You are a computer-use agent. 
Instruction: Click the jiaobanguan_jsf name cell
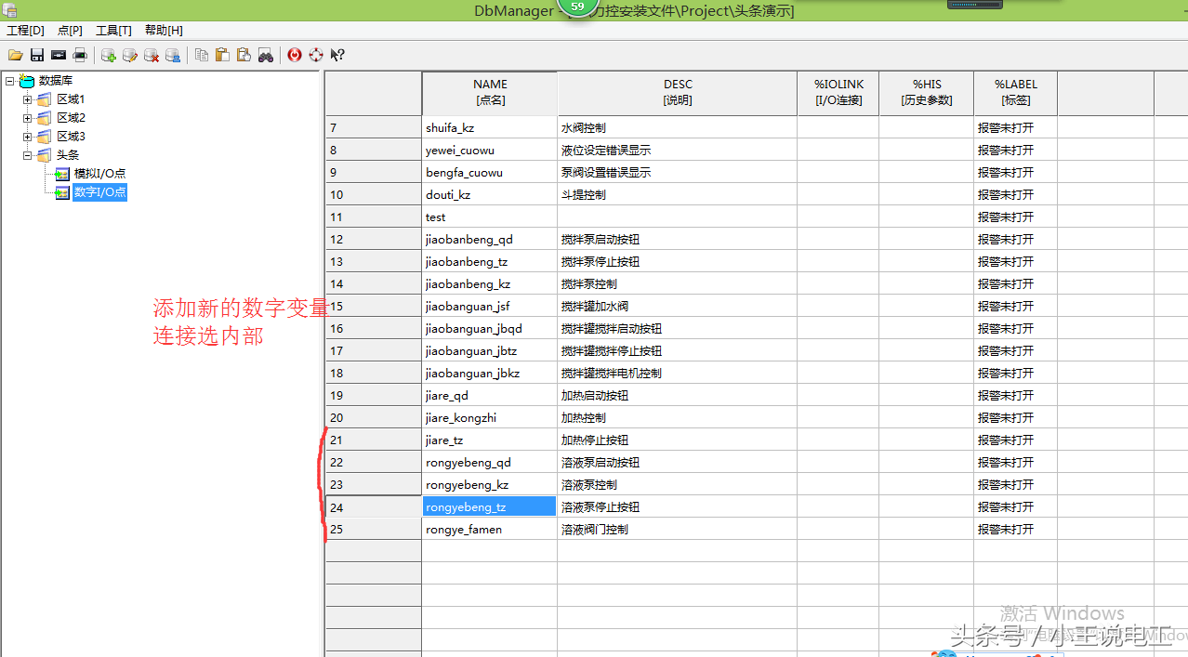click(x=490, y=306)
